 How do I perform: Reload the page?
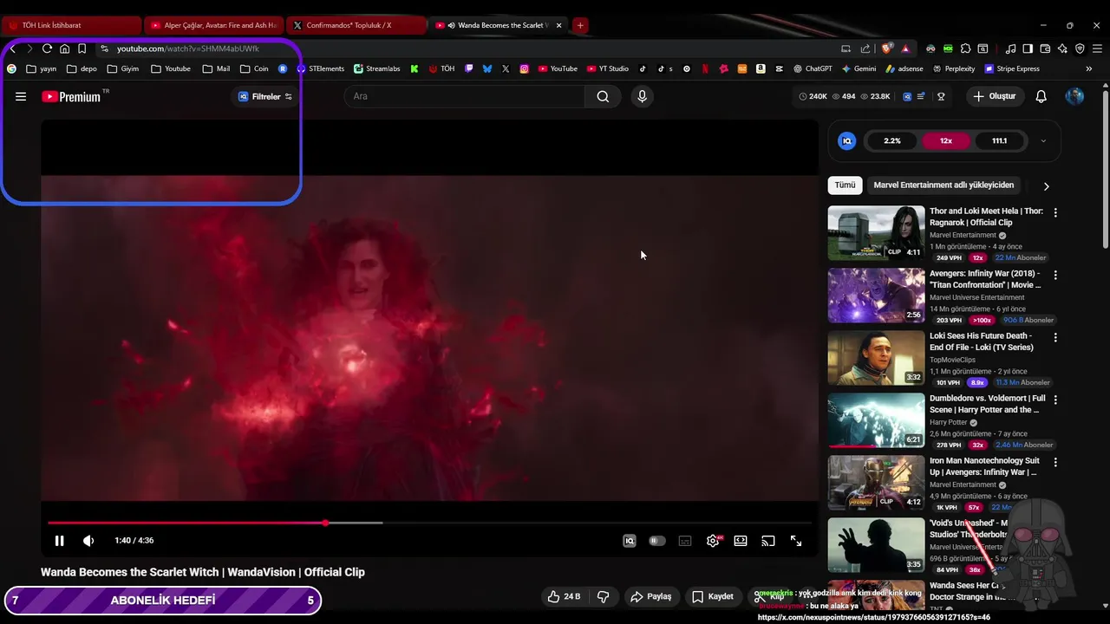point(47,49)
